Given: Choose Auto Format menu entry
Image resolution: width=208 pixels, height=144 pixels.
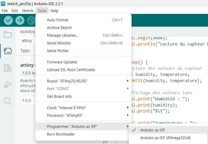Looking at the screenshot, I should 57,20.
